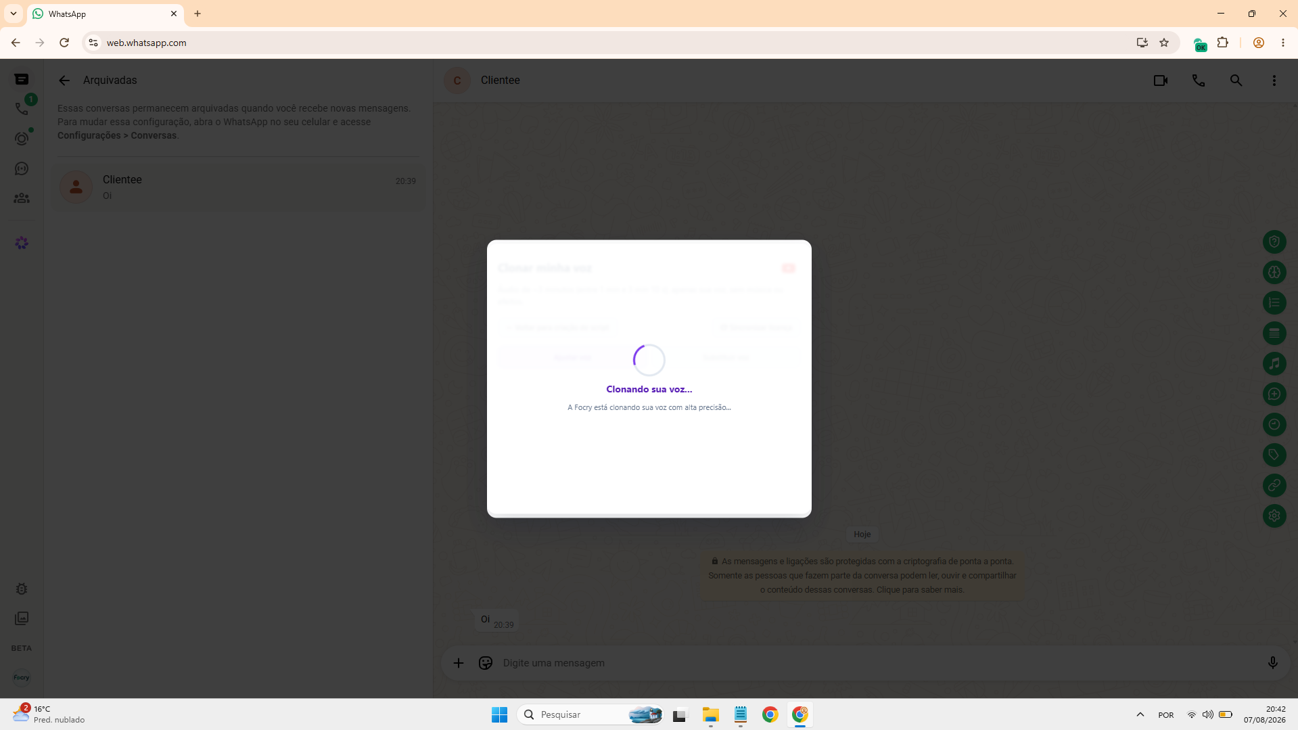Bookmark this page with the star icon

pyautogui.click(x=1164, y=43)
